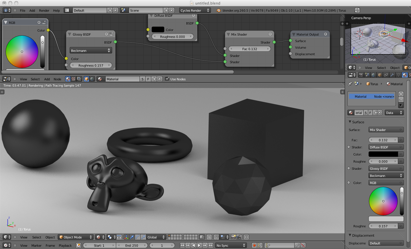Click the plus button to add material slot
Screen dimensions: 411x249
click(x=401, y=94)
